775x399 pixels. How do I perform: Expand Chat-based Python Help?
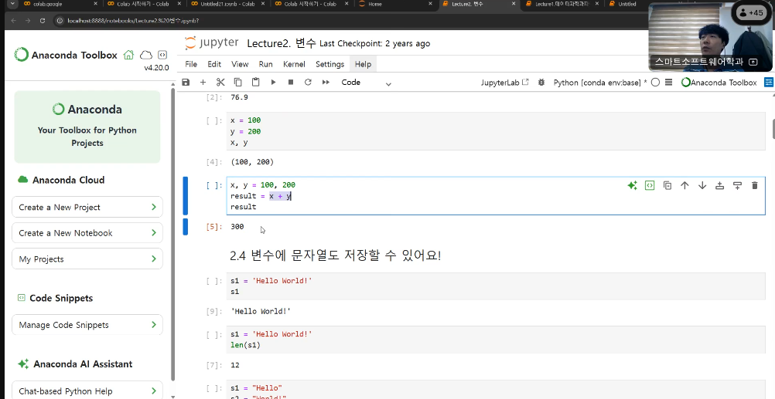point(87,391)
